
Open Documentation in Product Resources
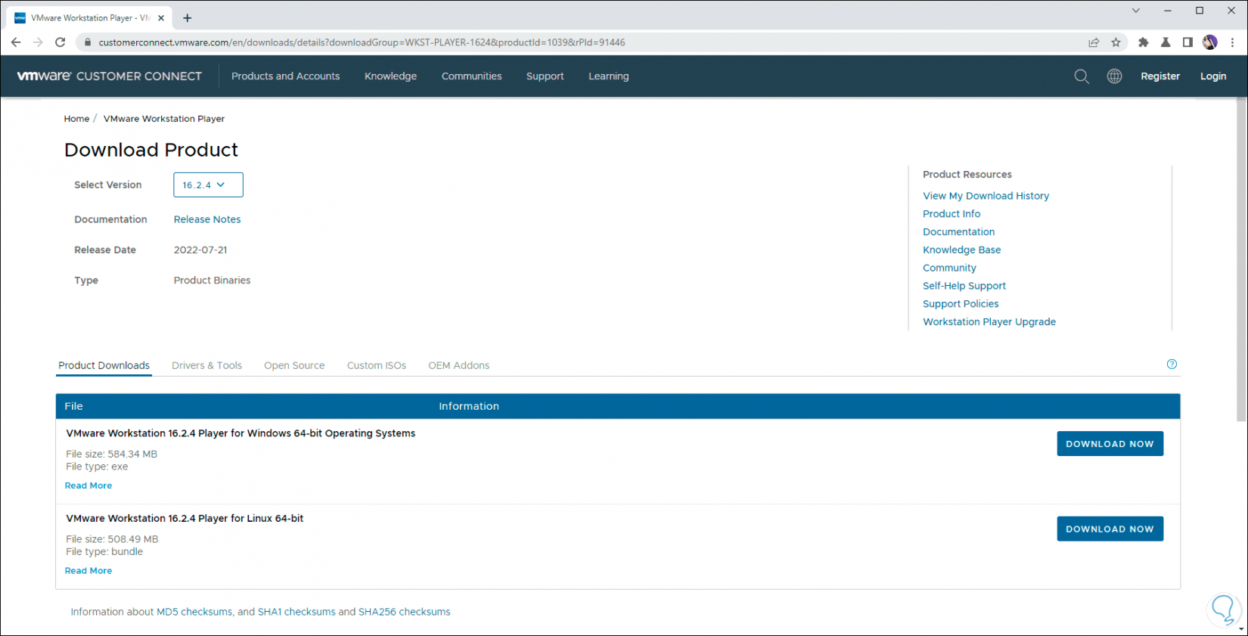click(958, 232)
